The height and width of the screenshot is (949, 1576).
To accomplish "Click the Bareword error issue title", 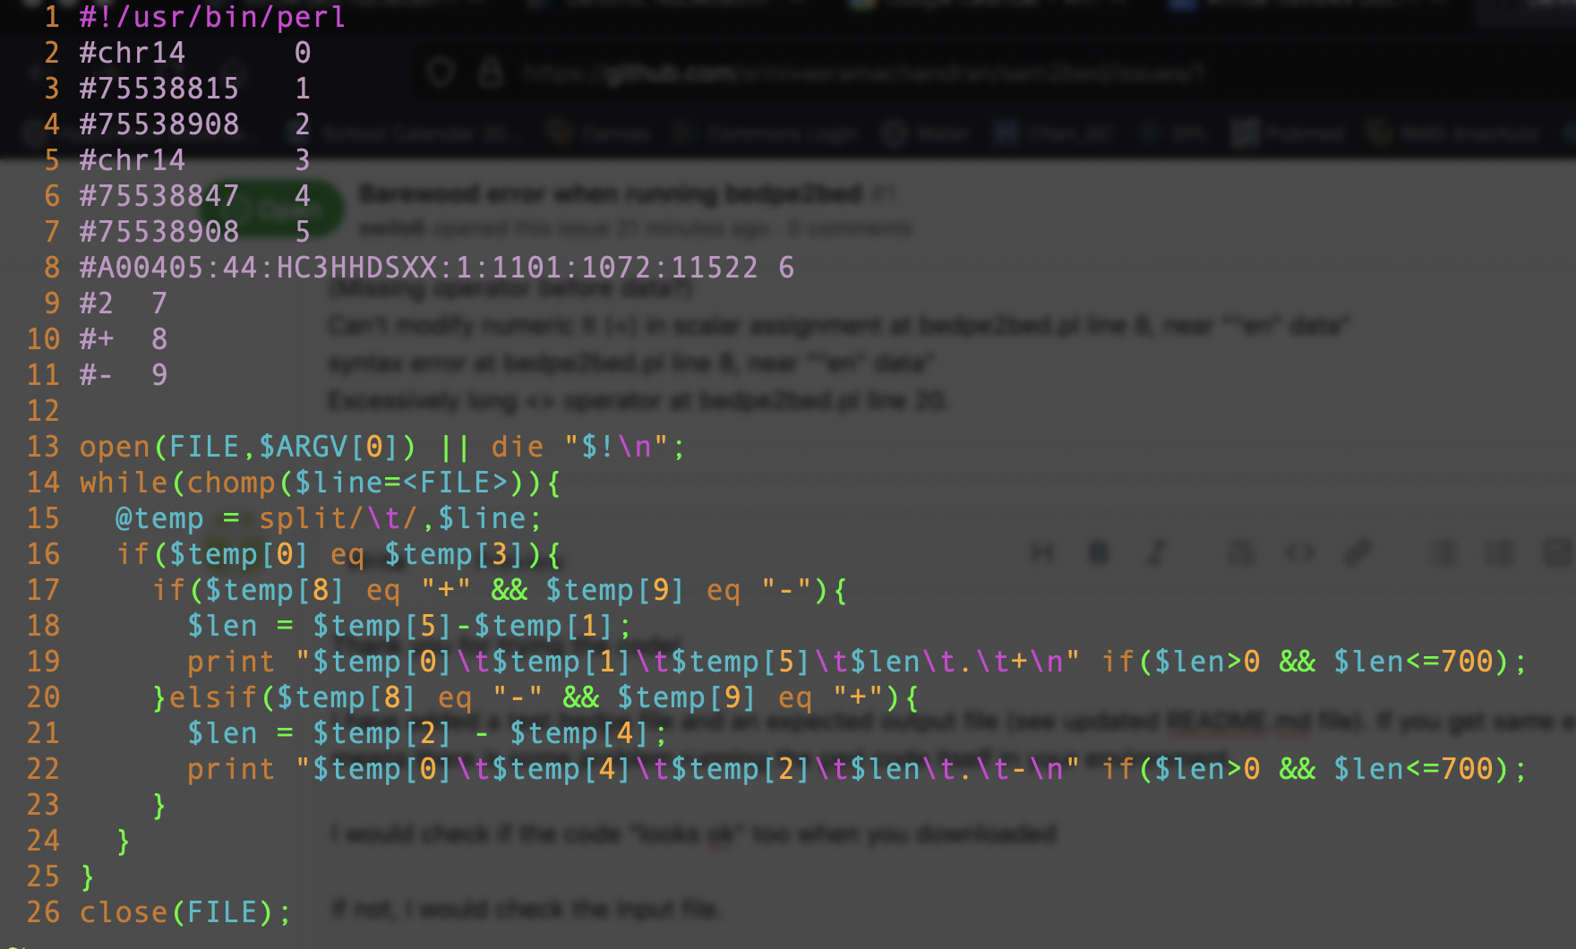I will pos(611,193).
